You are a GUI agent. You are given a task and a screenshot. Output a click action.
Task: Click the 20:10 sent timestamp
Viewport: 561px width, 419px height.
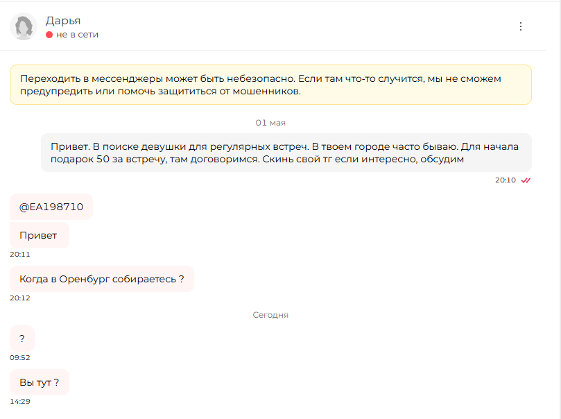coord(506,180)
